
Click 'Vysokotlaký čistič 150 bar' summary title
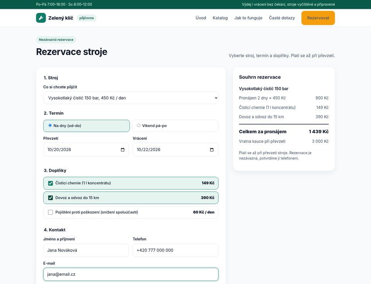pyautogui.click(x=264, y=89)
